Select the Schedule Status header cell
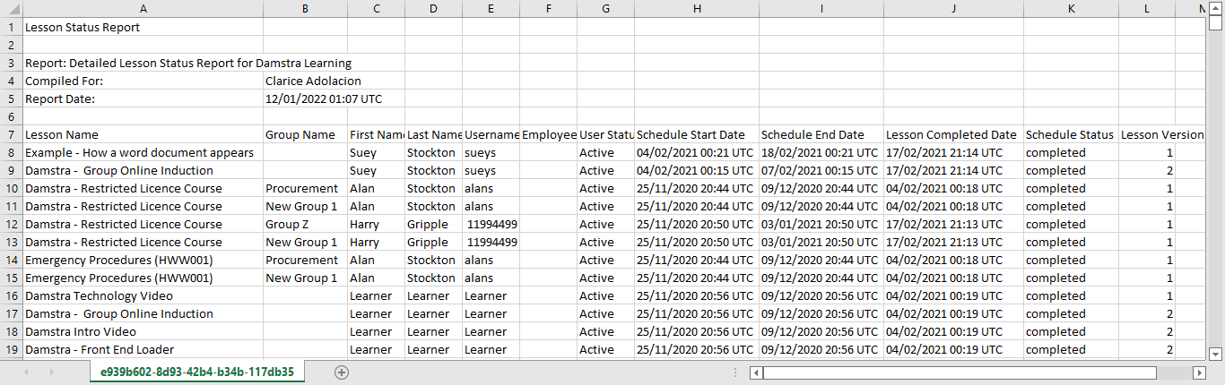 [1069, 134]
